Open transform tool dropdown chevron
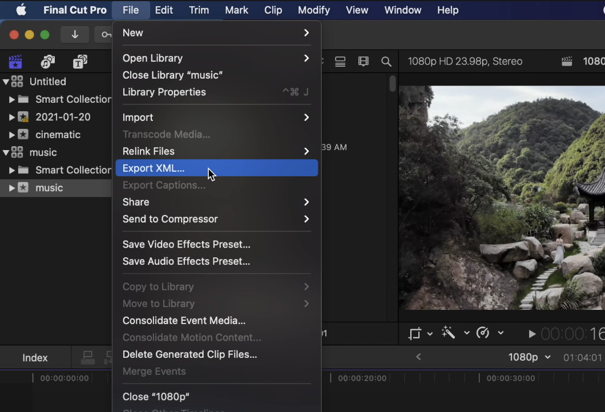The height and width of the screenshot is (412, 605). [x=430, y=333]
